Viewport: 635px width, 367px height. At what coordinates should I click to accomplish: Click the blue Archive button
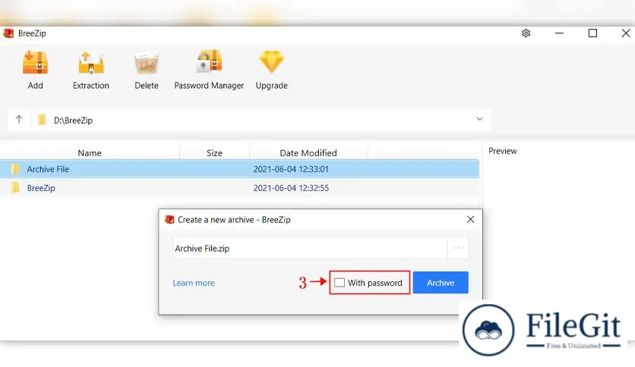point(441,283)
